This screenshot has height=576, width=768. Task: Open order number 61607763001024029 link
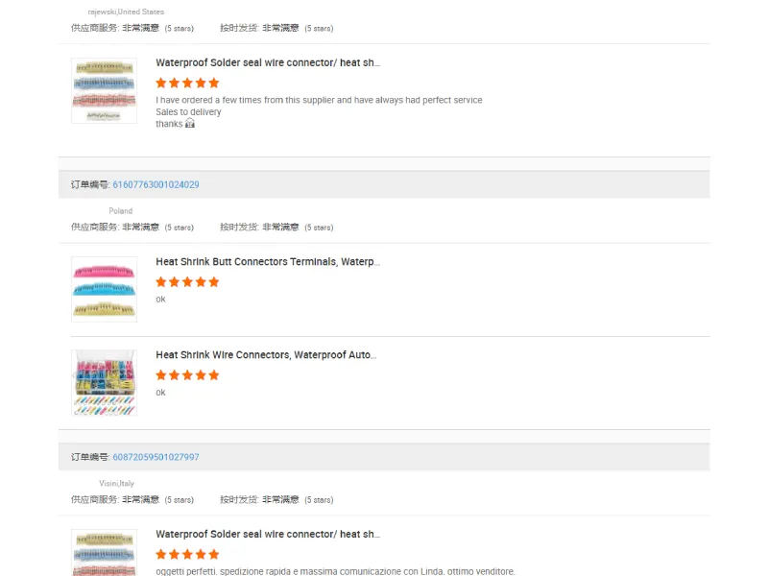(x=156, y=184)
